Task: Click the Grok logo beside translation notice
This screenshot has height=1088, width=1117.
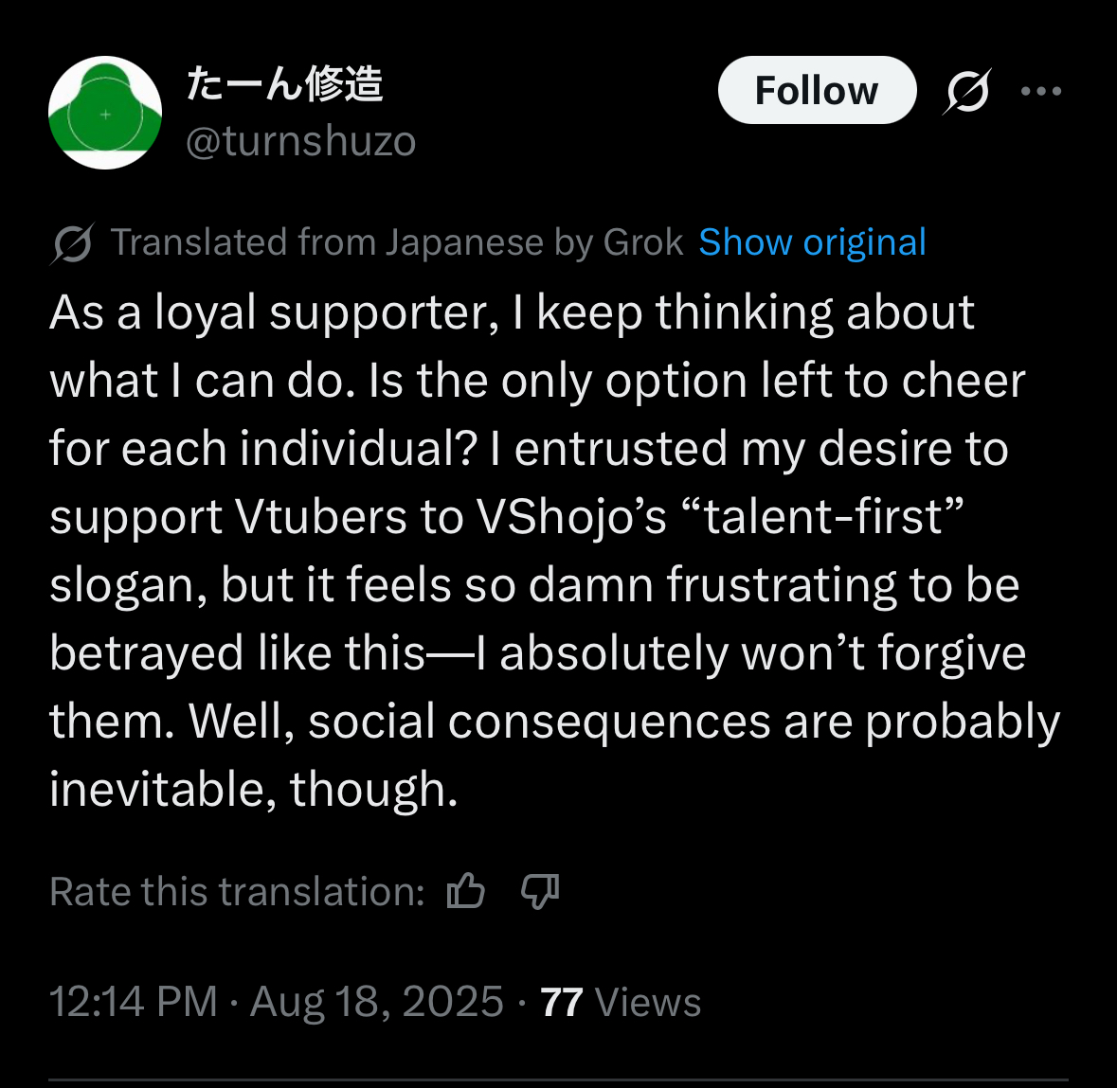Action: pyautogui.click(x=72, y=243)
